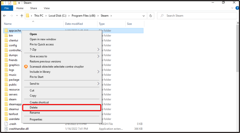Choose Cut from the context menu

(x=62, y=90)
